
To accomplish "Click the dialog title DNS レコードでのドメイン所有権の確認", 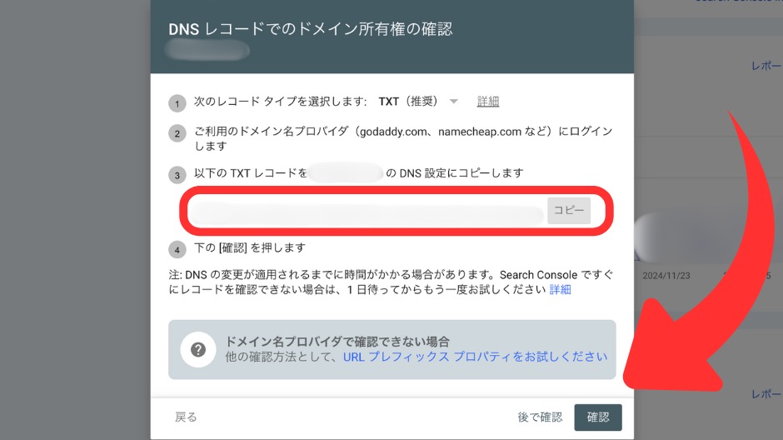I will pos(310,29).
